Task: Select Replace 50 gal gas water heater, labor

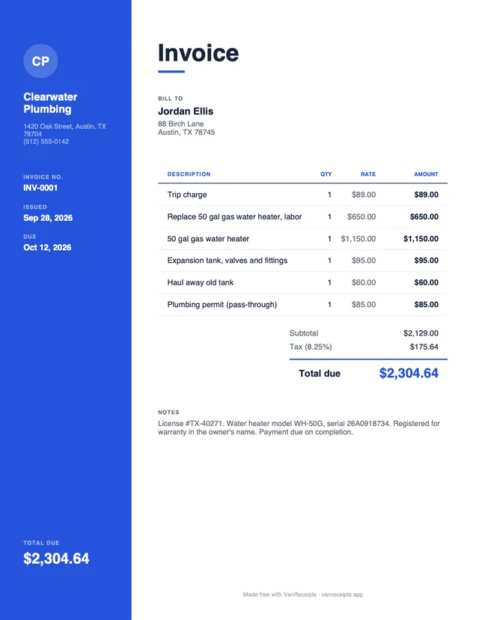Action: pos(234,216)
